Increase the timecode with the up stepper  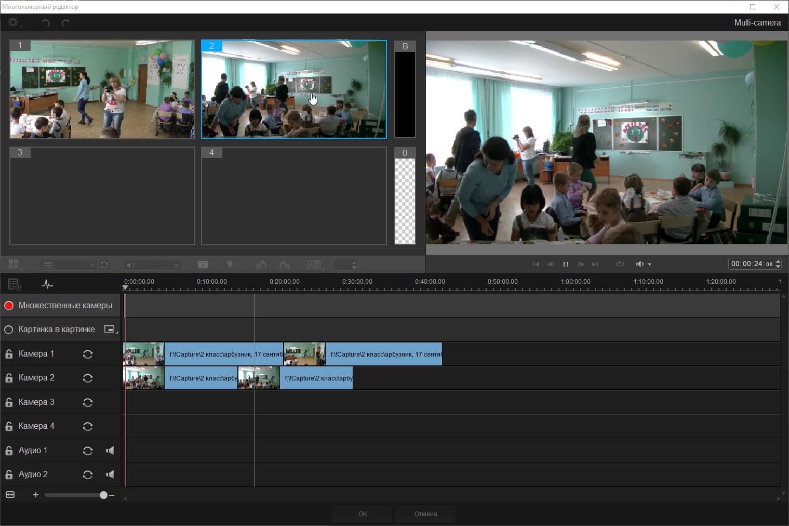[x=778, y=261]
